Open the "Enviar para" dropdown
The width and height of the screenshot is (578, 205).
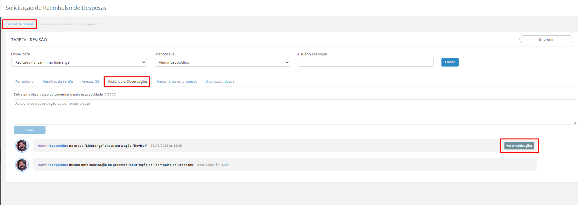click(x=79, y=62)
